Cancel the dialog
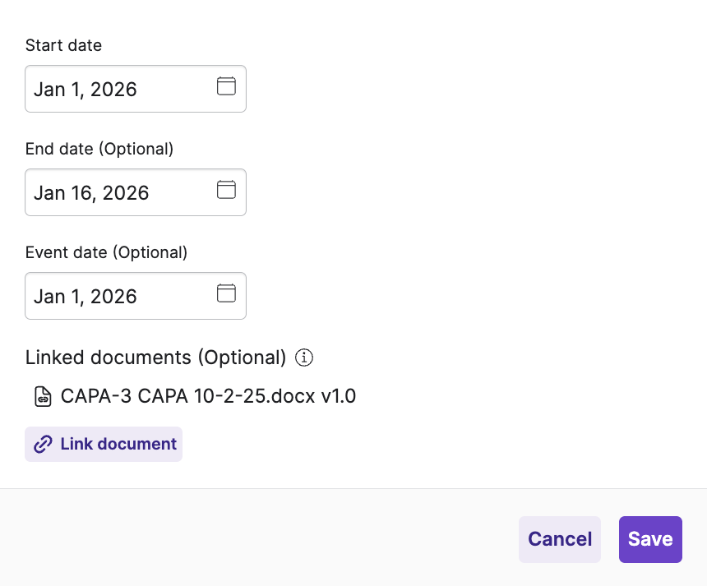Viewport: 707px width, 586px height. coord(560,539)
